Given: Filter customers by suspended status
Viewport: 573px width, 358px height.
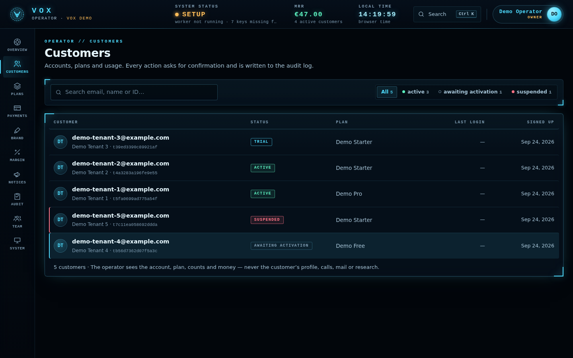Looking at the screenshot, I should point(532,92).
